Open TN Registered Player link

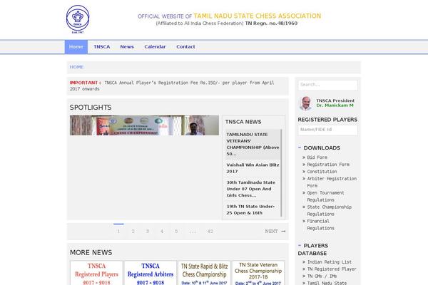[332, 269]
